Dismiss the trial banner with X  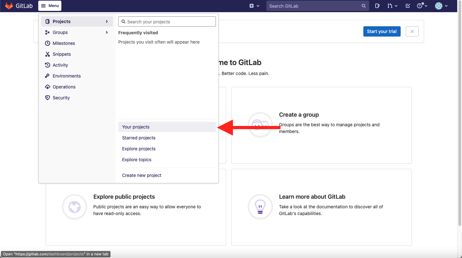point(412,31)
